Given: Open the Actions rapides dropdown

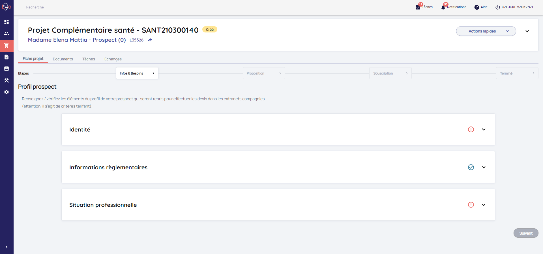Looking at the screenshot, I should (x=486, y=31).
